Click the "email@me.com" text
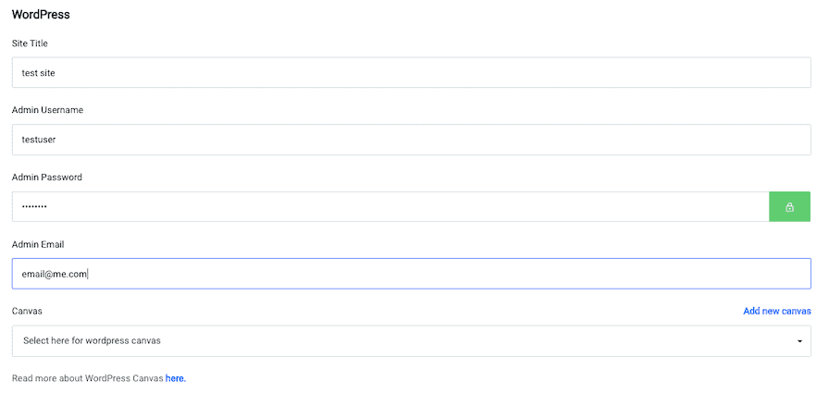This screenshot has height=394, width=829. point(54,274)
